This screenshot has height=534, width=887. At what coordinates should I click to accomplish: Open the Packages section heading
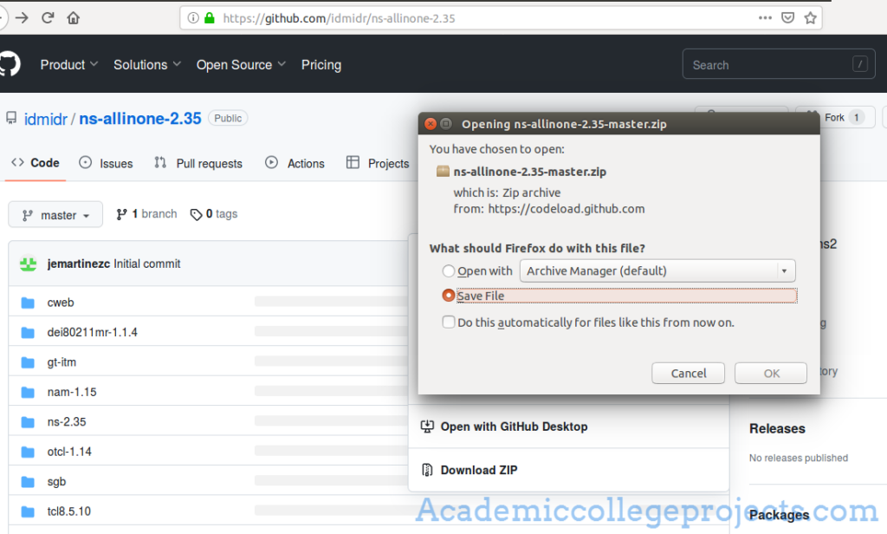tap(779, 515)
